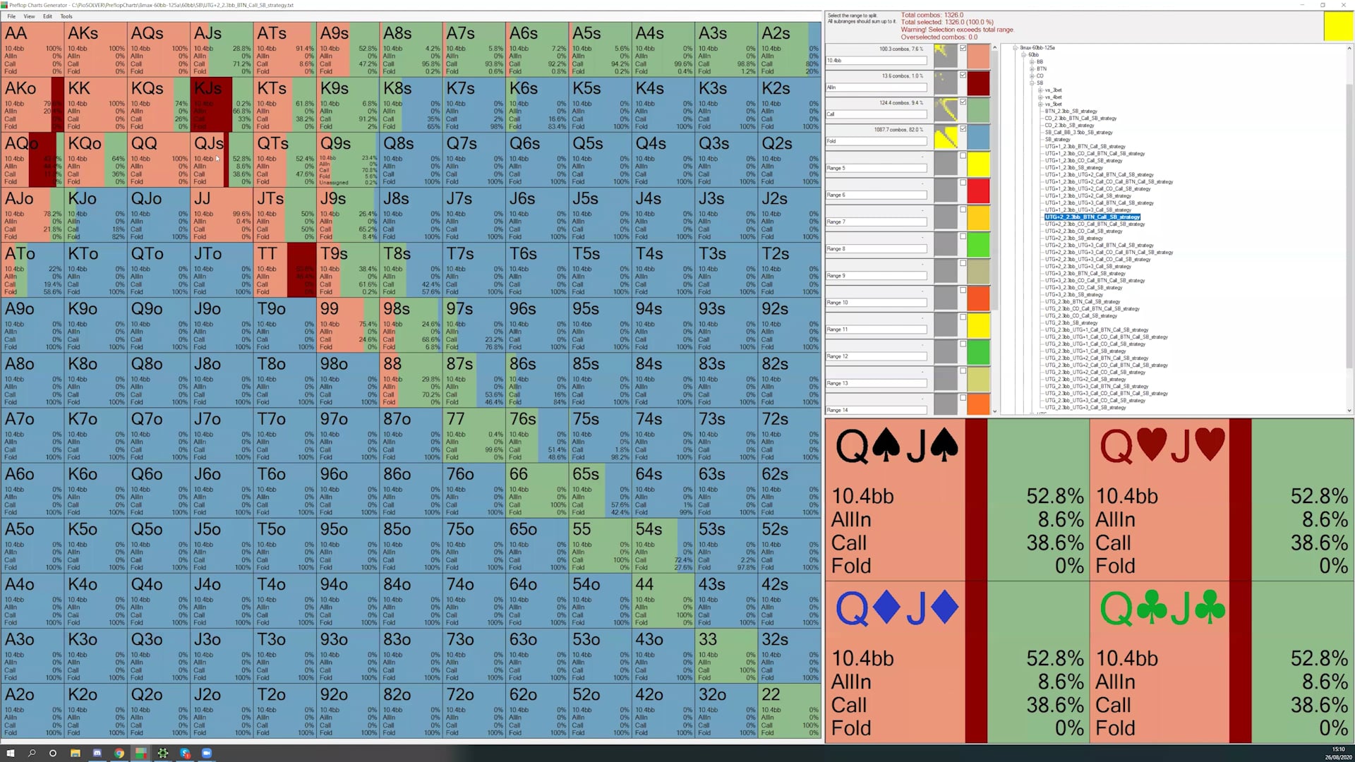Screen dimensions: 1355x762
Task: Click the Call range preview thumbnail
Action: [945, 110]
